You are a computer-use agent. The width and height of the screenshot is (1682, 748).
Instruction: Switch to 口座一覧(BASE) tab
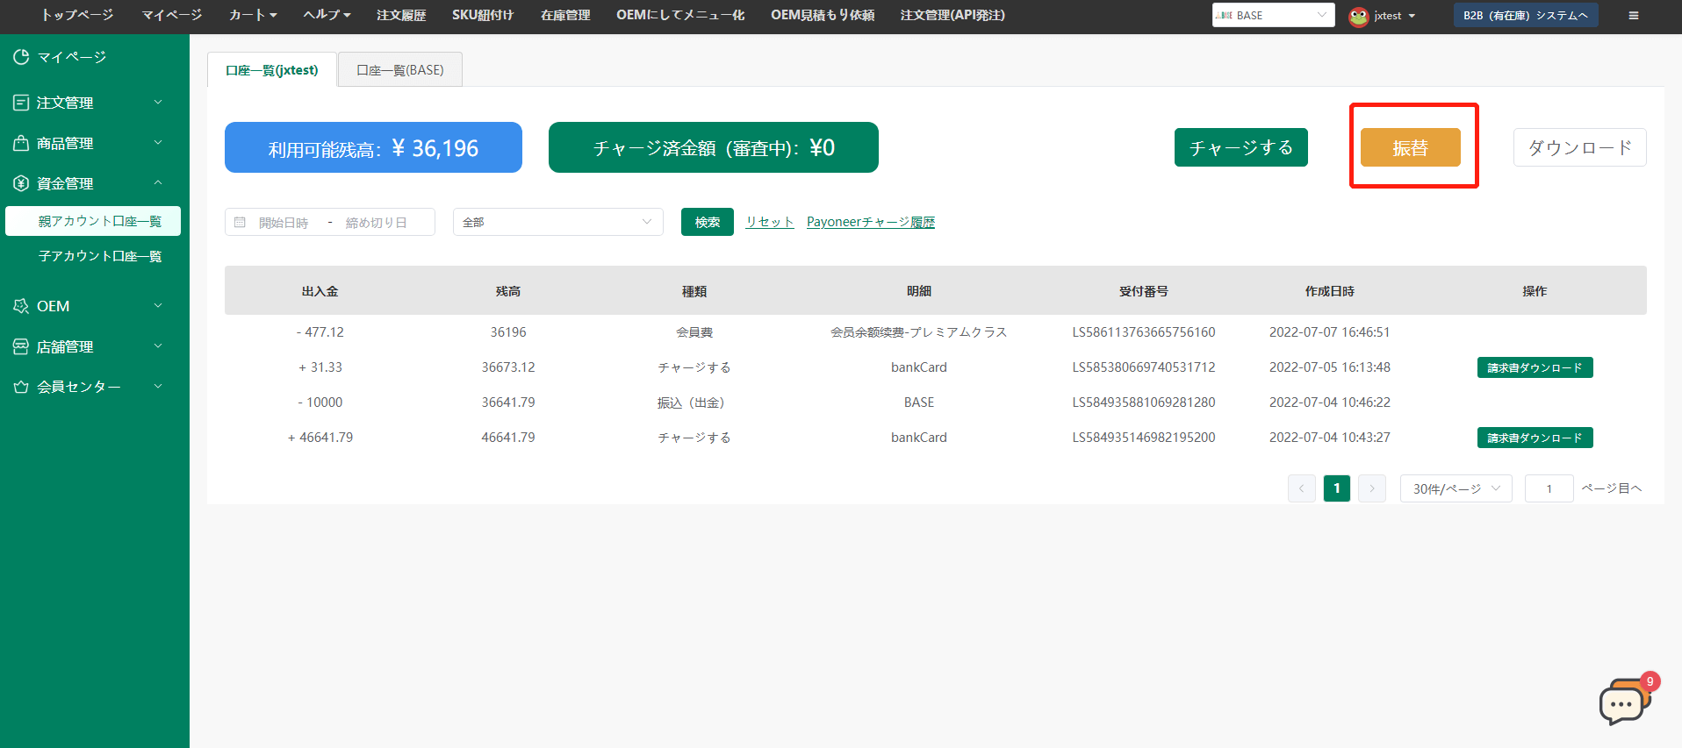point(400,70)
